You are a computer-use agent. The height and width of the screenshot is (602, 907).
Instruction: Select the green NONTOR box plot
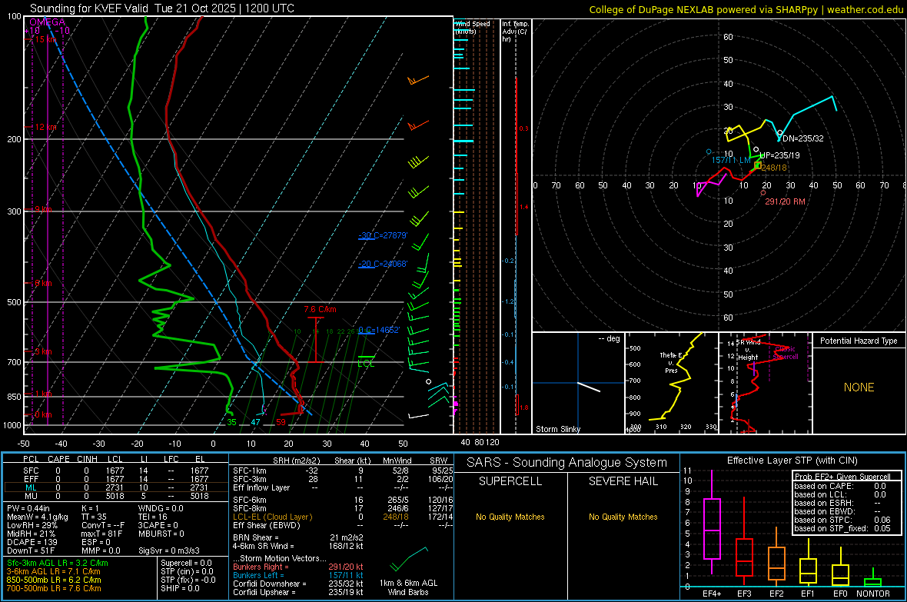pyautogui.click(x=873, y=579)
